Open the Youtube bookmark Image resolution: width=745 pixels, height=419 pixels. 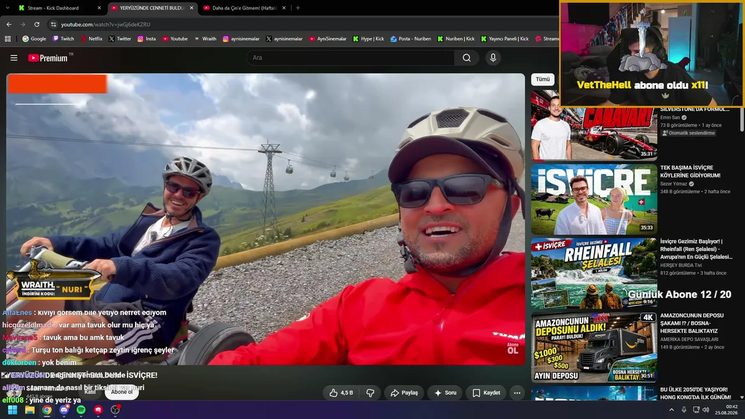point(175,39)
